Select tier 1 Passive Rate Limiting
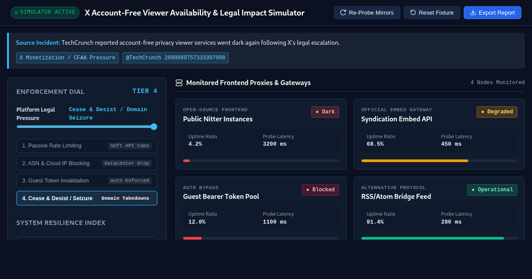532x279 pixels. (87, 146)
